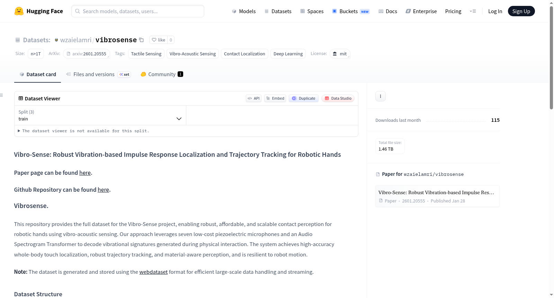Go to Datasets in top navigation
Image resolution: width=554 pixels, height=298 pixels.
[278, 11]
